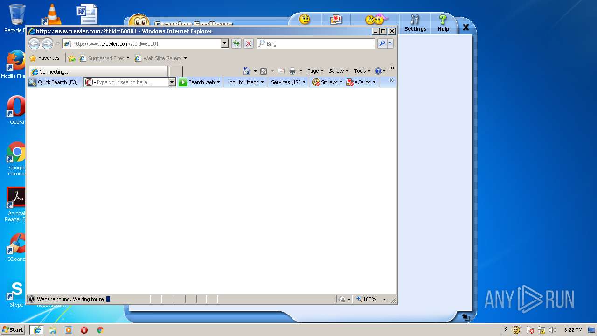Open the Favorites star button
This screenshot has height=336, width=597.
click(45, 58)
